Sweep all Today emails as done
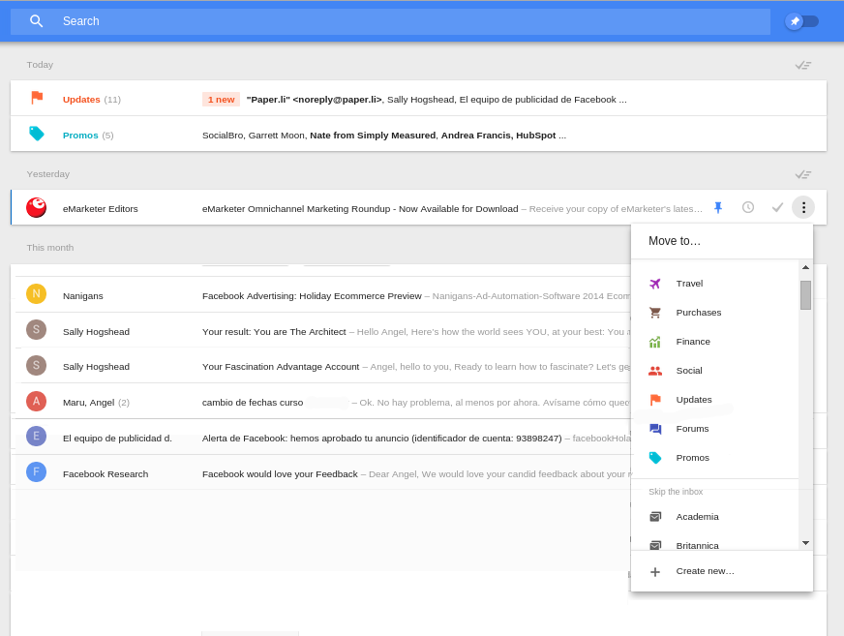844x636 pixels. pos(802,65)
